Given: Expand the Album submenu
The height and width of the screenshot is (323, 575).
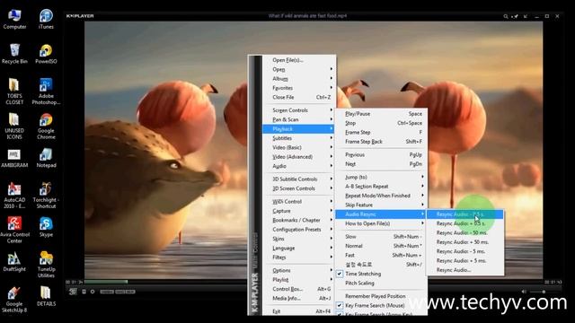Looking at the screenshot, I should [x=298, y=78].
